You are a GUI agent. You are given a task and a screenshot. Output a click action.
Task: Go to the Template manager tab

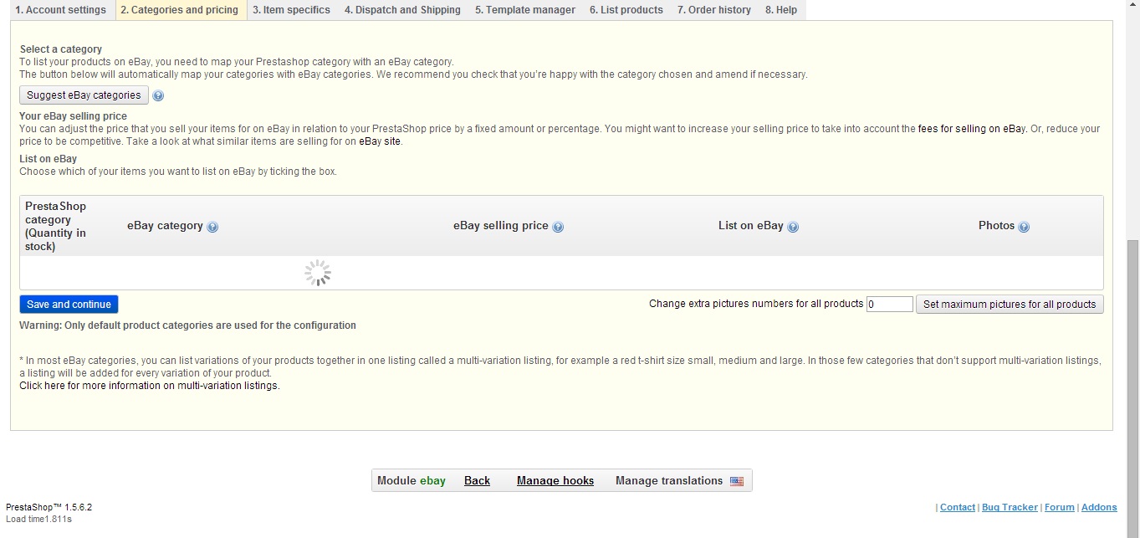point(525,10)
